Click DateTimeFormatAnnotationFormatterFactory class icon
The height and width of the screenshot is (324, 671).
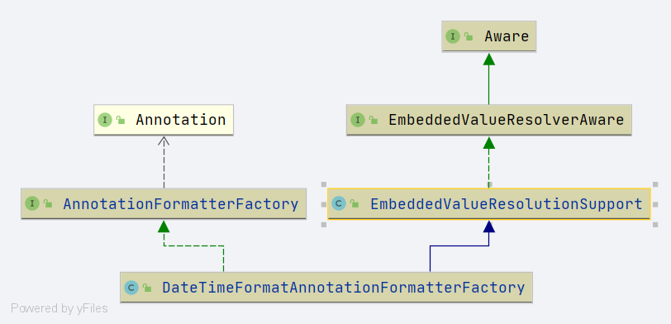pyautogui.click(x=131, y=288)
